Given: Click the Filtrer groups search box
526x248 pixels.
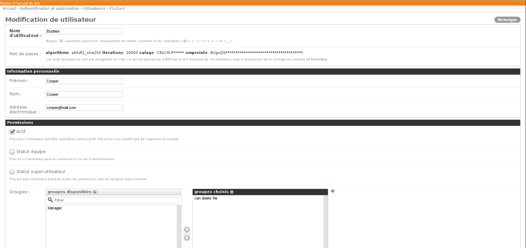Looking at the screenshot, I should (116, 200).
